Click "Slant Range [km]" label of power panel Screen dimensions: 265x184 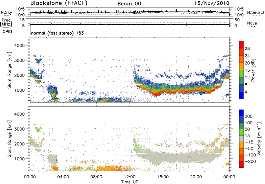tap(9, 70)
